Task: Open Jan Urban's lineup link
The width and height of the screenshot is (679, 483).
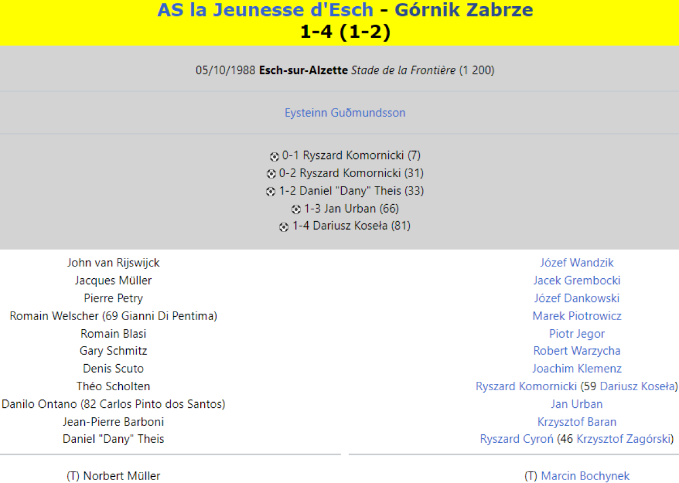Action: tap(577, 404)
